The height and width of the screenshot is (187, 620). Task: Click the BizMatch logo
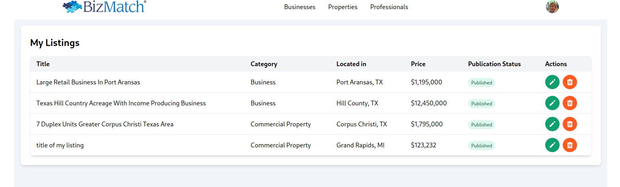(x=104, y=7)
